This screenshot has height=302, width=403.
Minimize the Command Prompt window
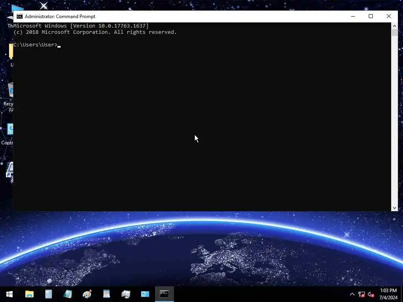353,17
